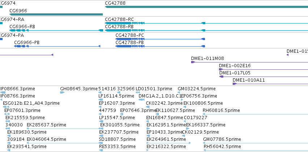Select the CG6974-PA protein label
This screenshot has height=152, width=308.
pos(12,35)
